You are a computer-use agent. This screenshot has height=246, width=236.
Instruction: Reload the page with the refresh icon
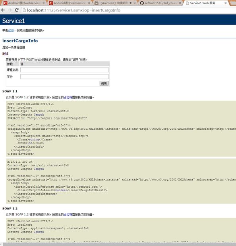click(x=17, y=10)
